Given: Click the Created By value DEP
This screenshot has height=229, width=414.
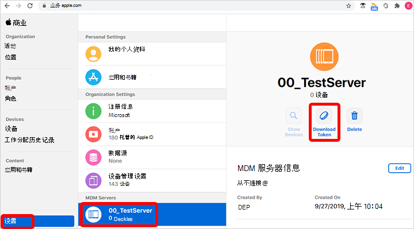Looking at the screenshot, I should 244,207.
